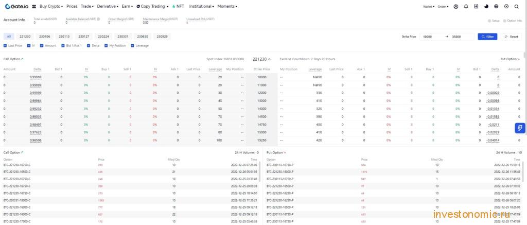Toggle the IV checkbox
527x225 pixels.
point(29,45)
